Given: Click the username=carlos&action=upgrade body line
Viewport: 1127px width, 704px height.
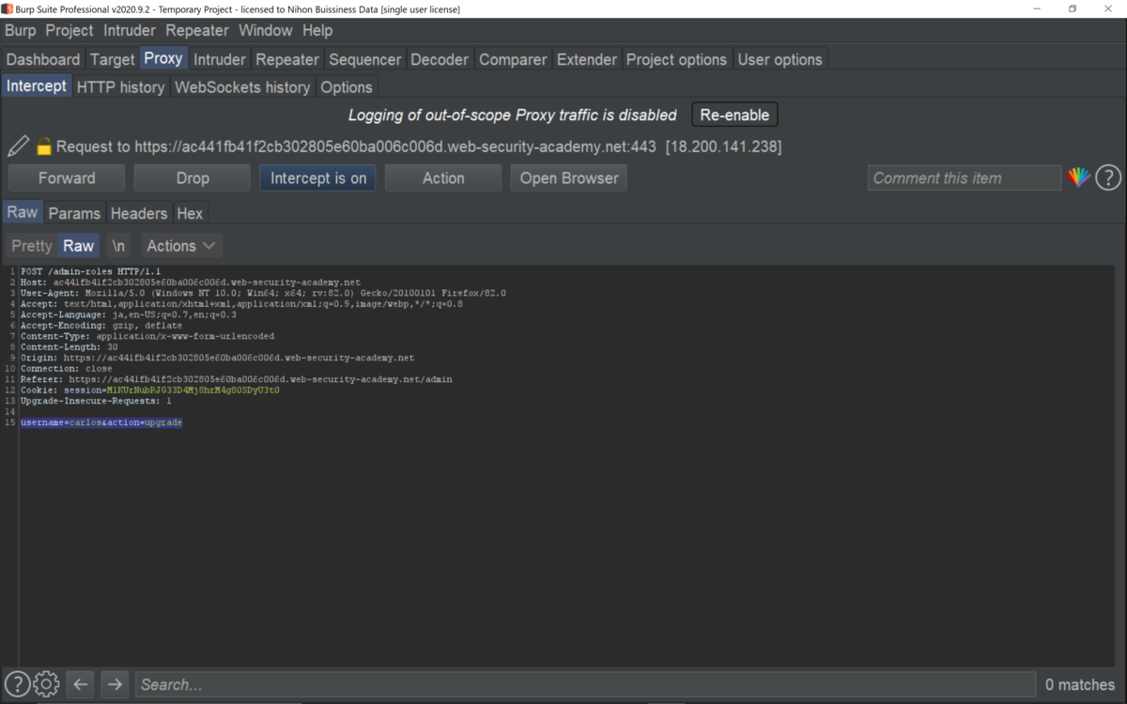Looking at the screenshot, I should tap(101, 423).
